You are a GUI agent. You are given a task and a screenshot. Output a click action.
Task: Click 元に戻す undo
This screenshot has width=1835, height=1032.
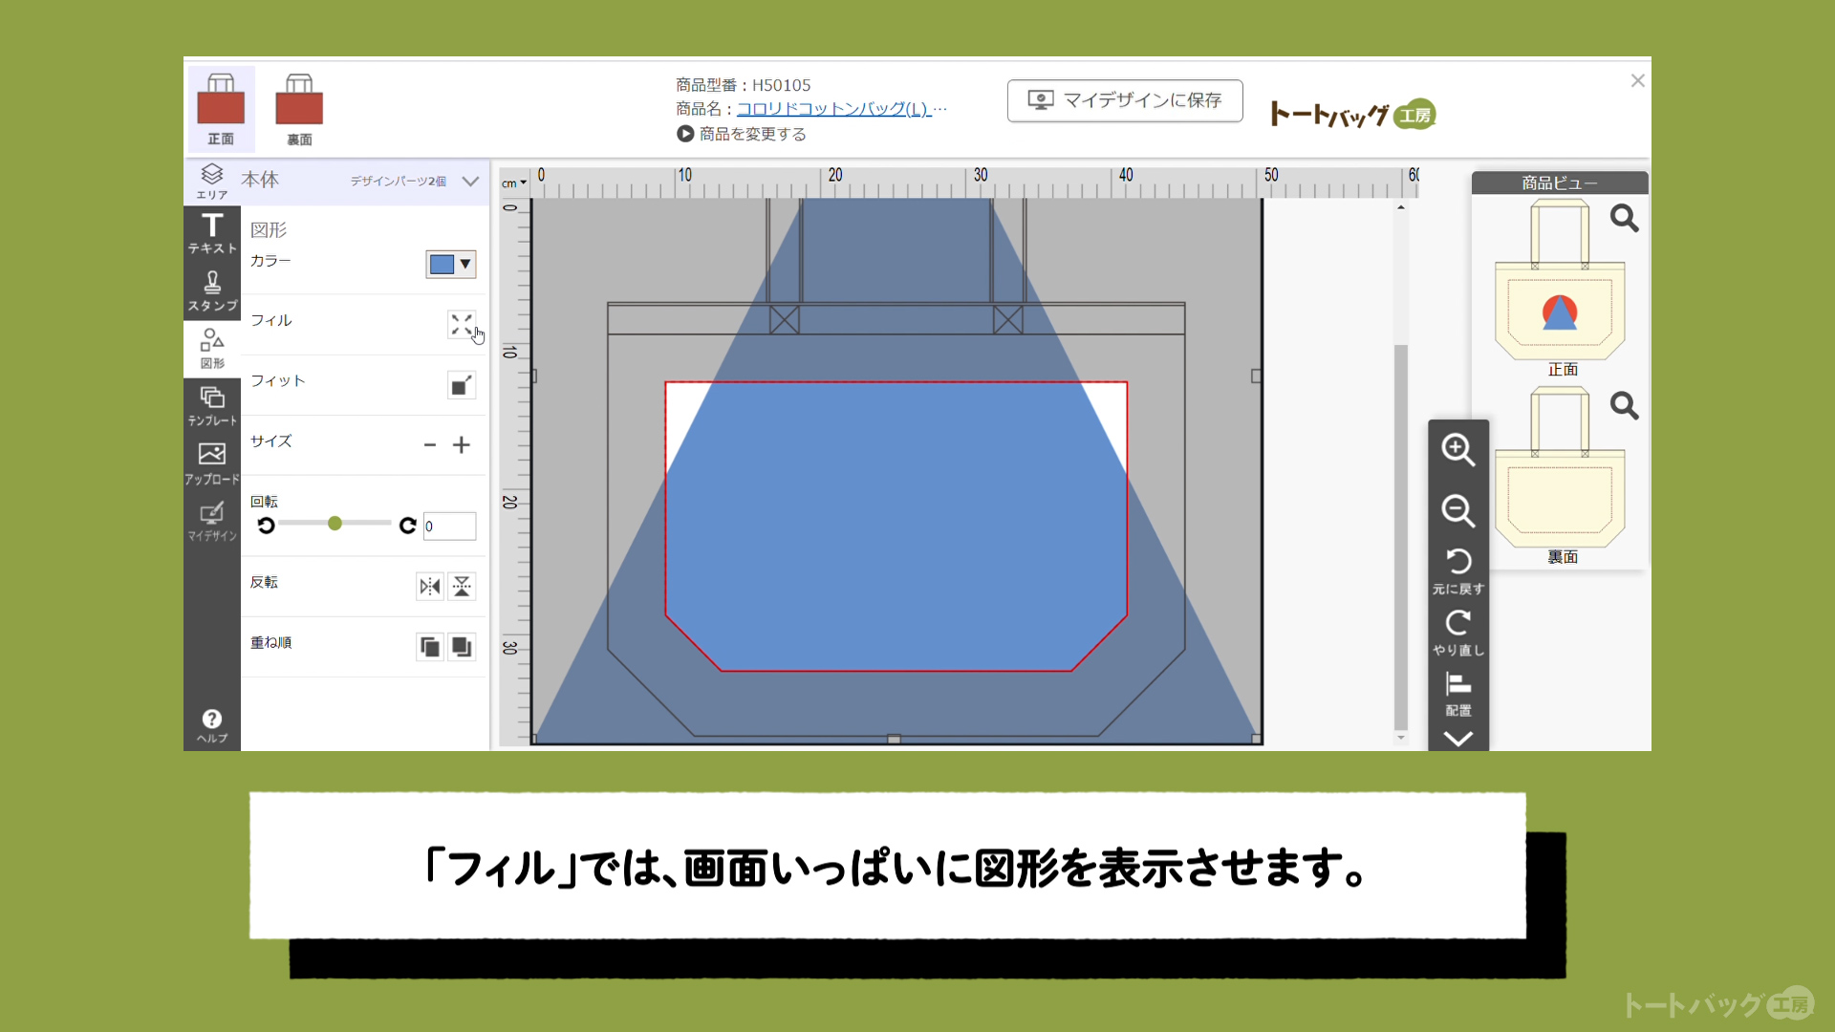coord(1457,571)
